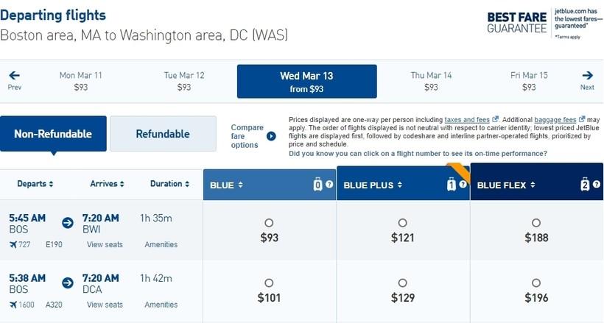Image resolution: width=604 pixels, height=323 pixels.
Task: Open the baggage fees link
Action: 555,120
